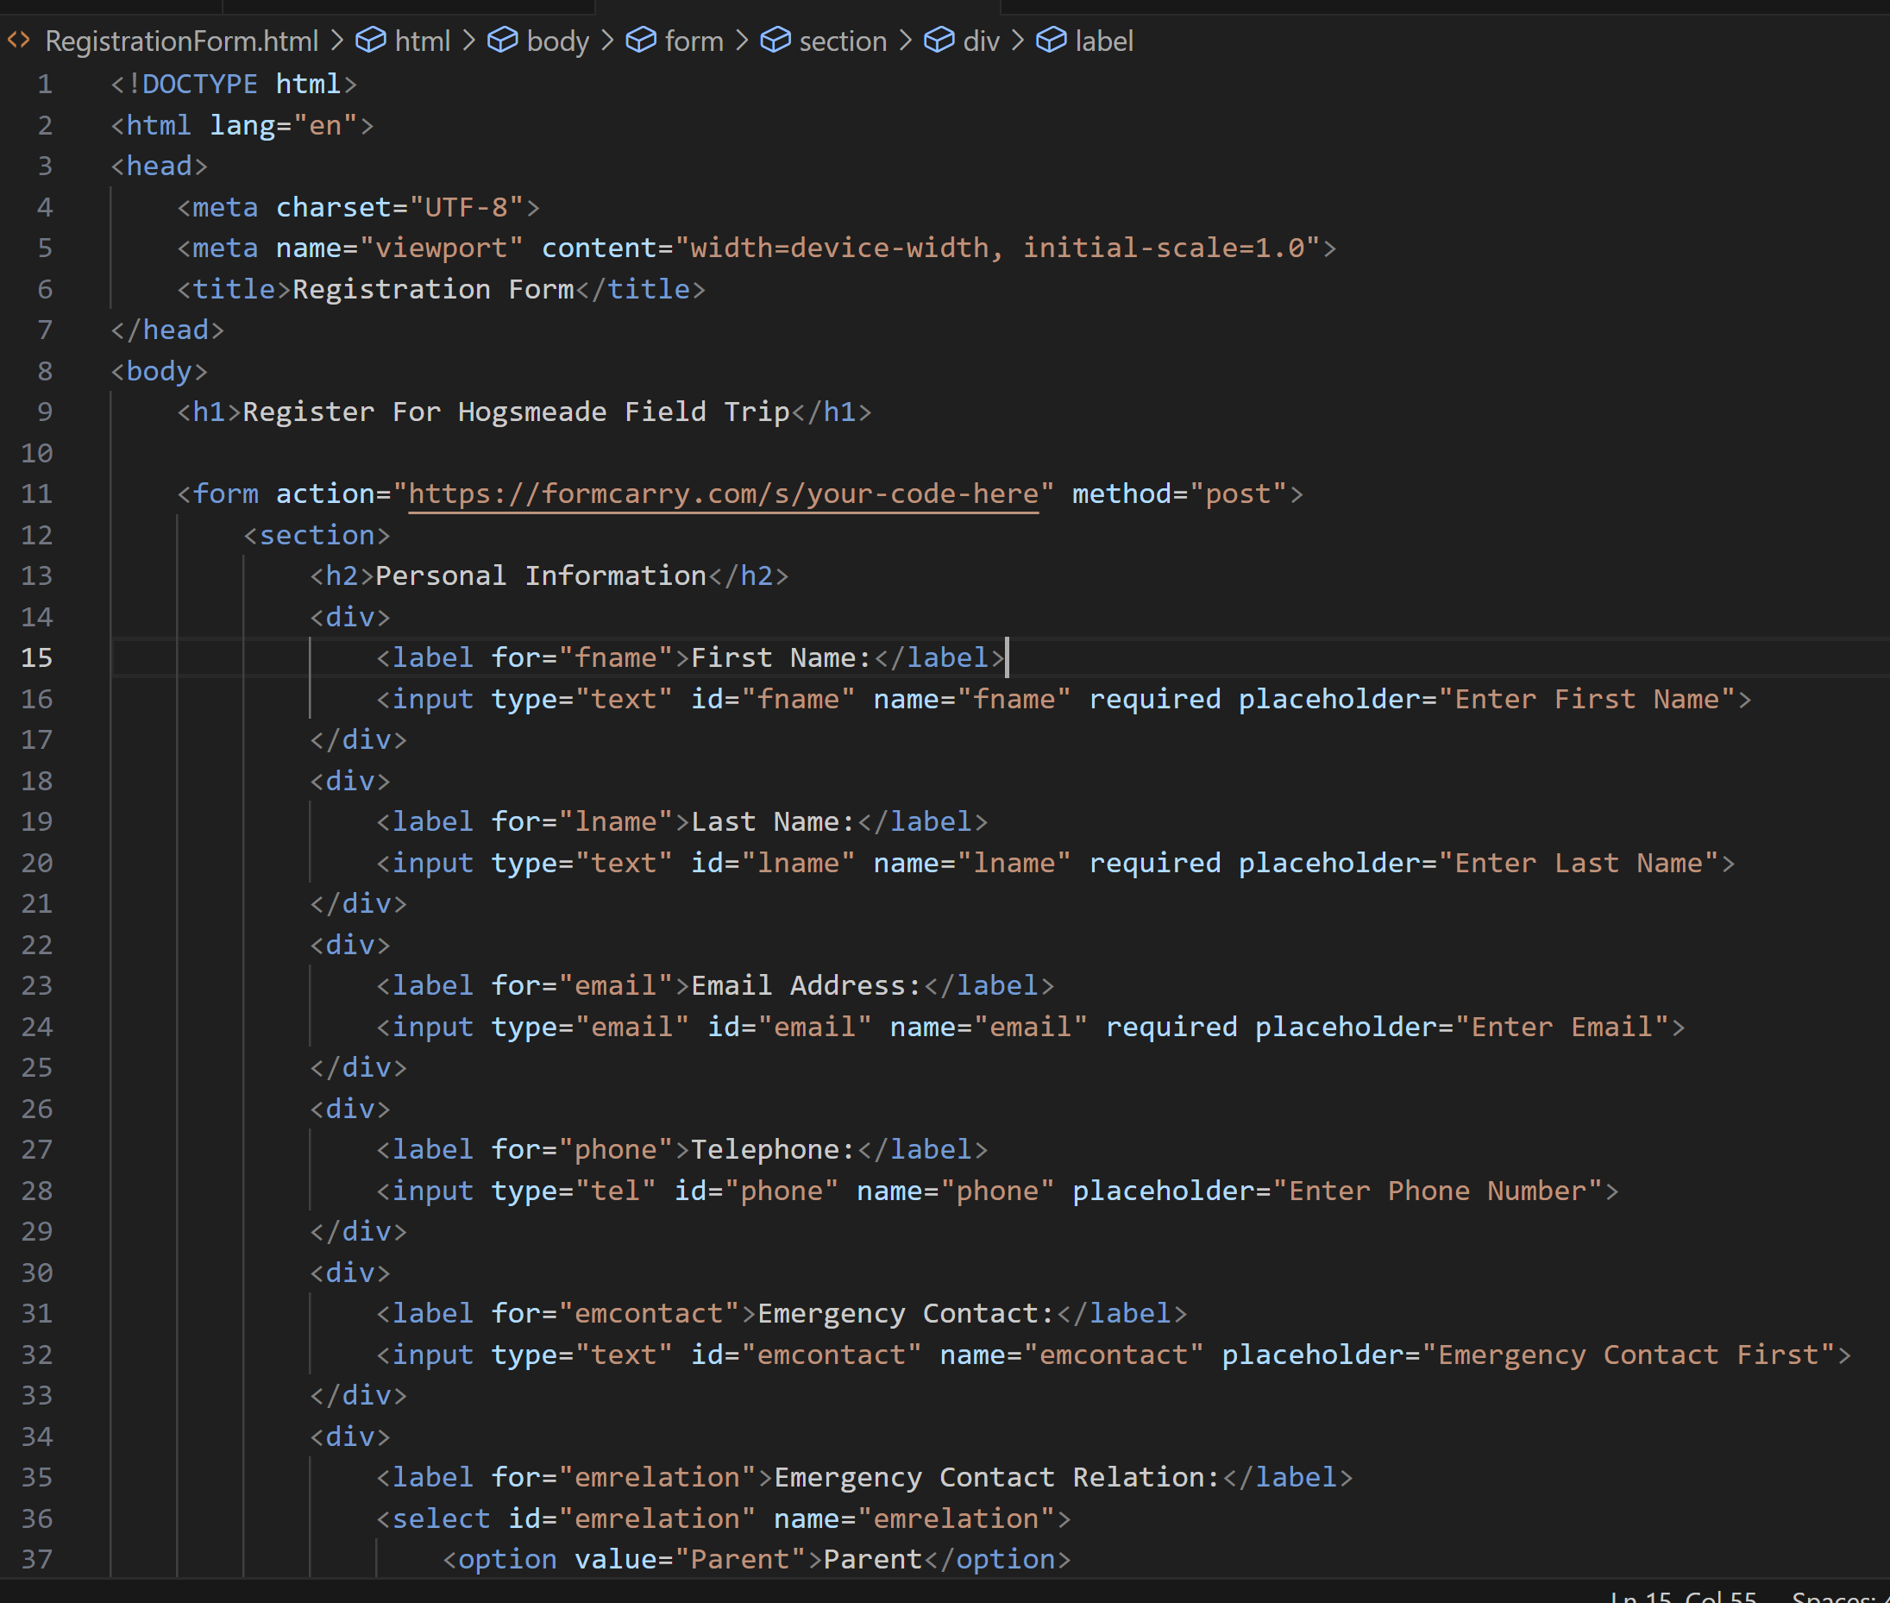Click the symbol icon beside body breadcrumb
The image size is (1890, 1603).
504,41
